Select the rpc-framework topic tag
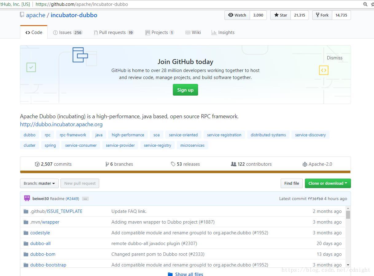This screenshot has width=374, height=276. pos(73,135)
